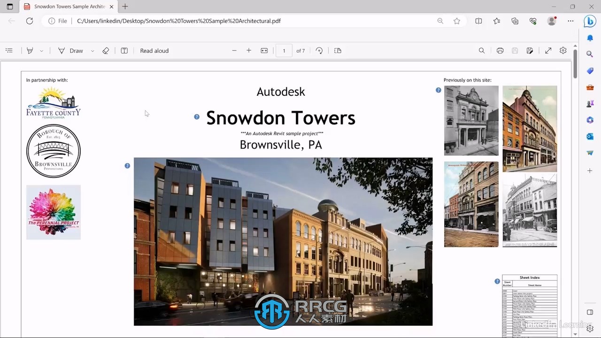Click the Save icon in PDF toolbar
The image size is (601, 338).
[x=515, y=51]
